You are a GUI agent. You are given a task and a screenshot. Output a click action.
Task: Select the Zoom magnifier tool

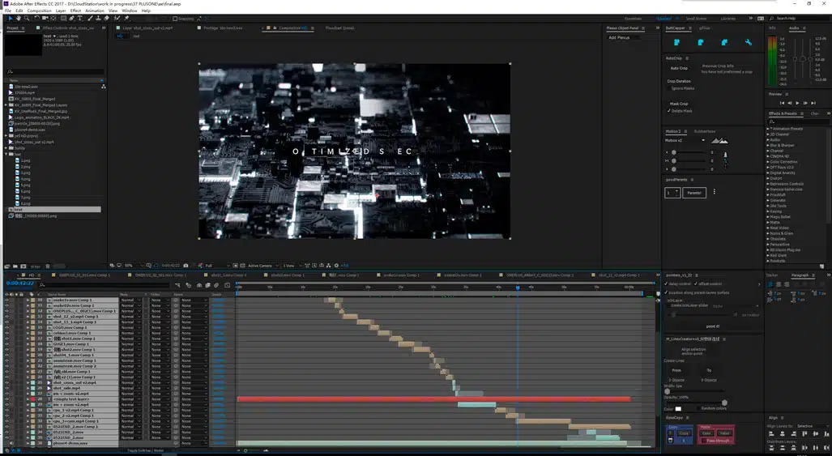coord(25,18)
